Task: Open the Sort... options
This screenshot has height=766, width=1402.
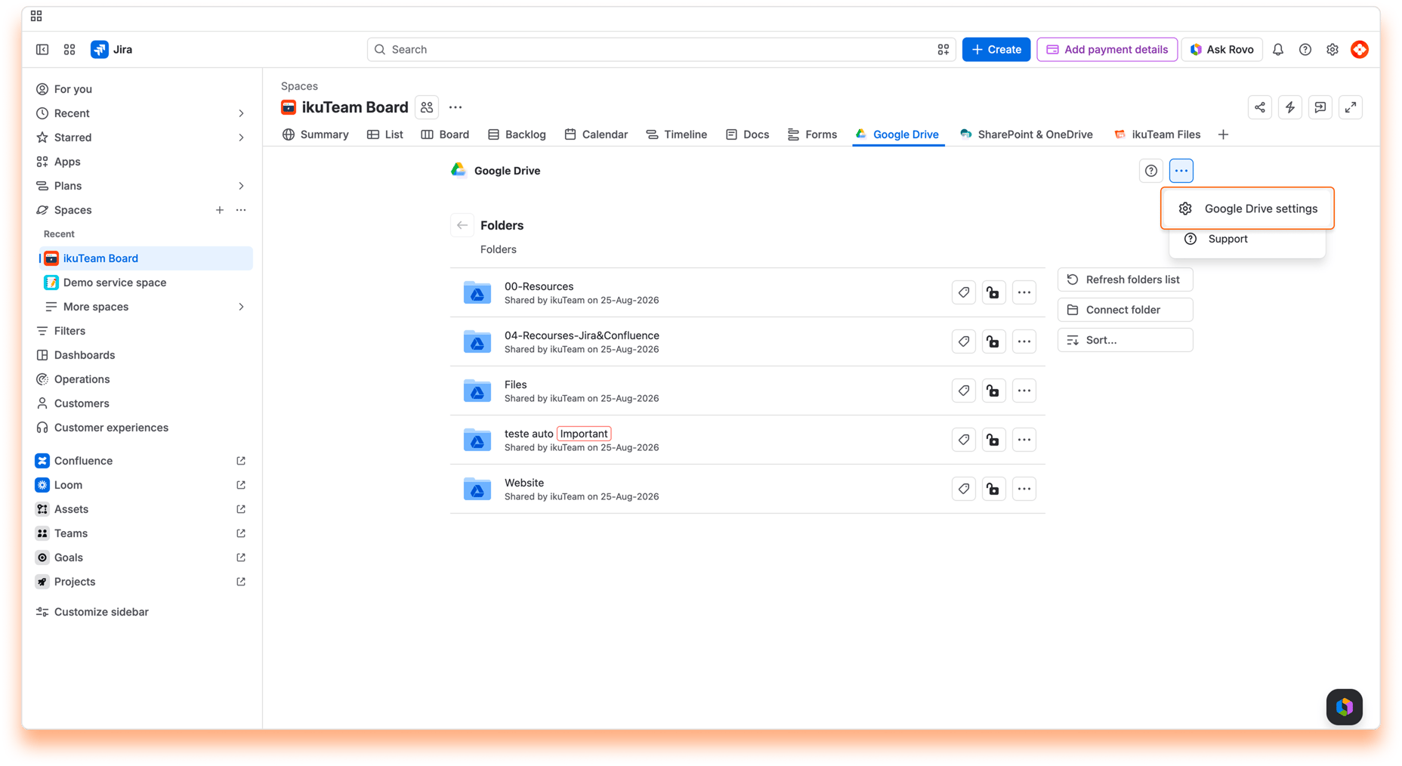Action: tap(1125, 340)
